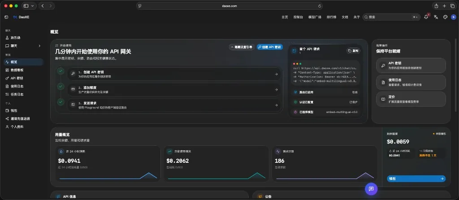Open step 2 添加额度 row arrow
This screenshot has height=200, width=459.
[x=276, y=90]
